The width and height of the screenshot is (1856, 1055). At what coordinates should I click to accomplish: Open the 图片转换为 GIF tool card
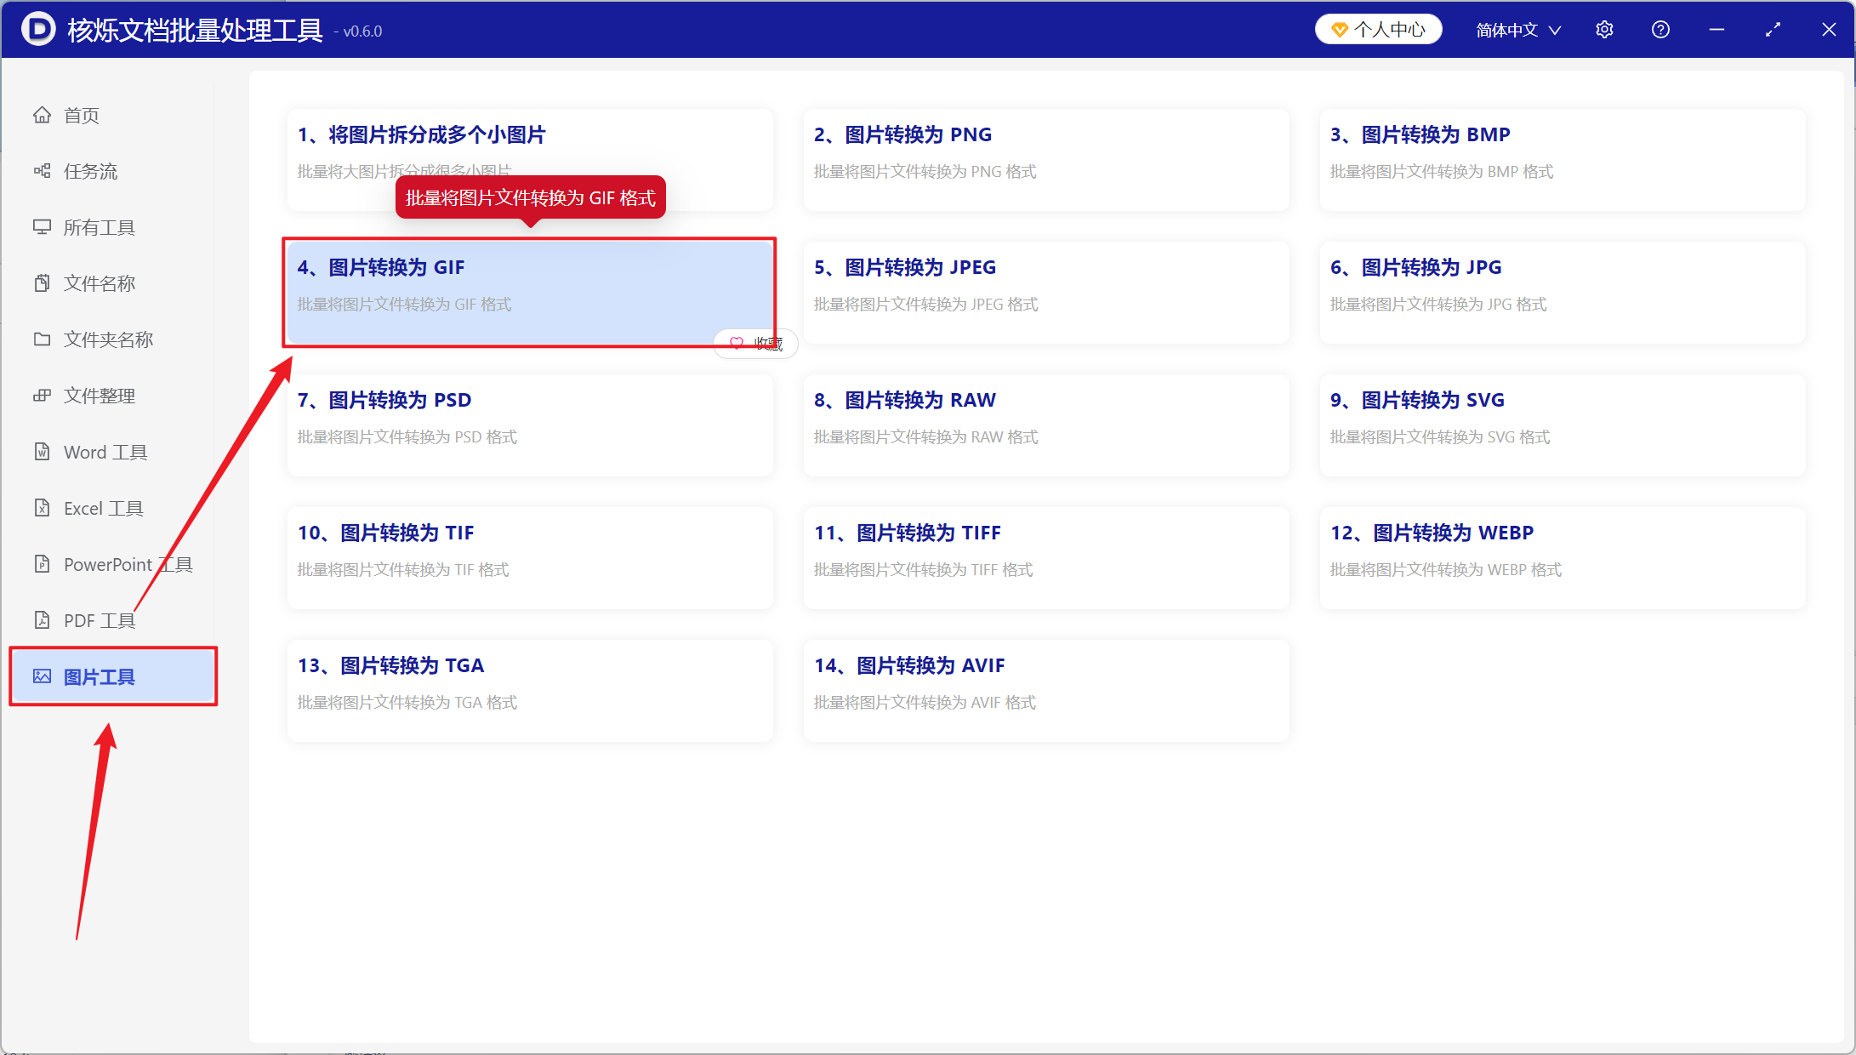tap(530, 293)
